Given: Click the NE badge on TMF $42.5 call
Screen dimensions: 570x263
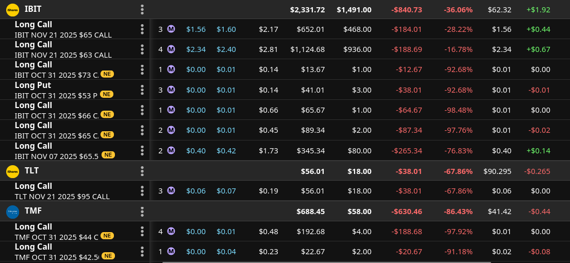Looking at the screenshot, I should [108, 256].
